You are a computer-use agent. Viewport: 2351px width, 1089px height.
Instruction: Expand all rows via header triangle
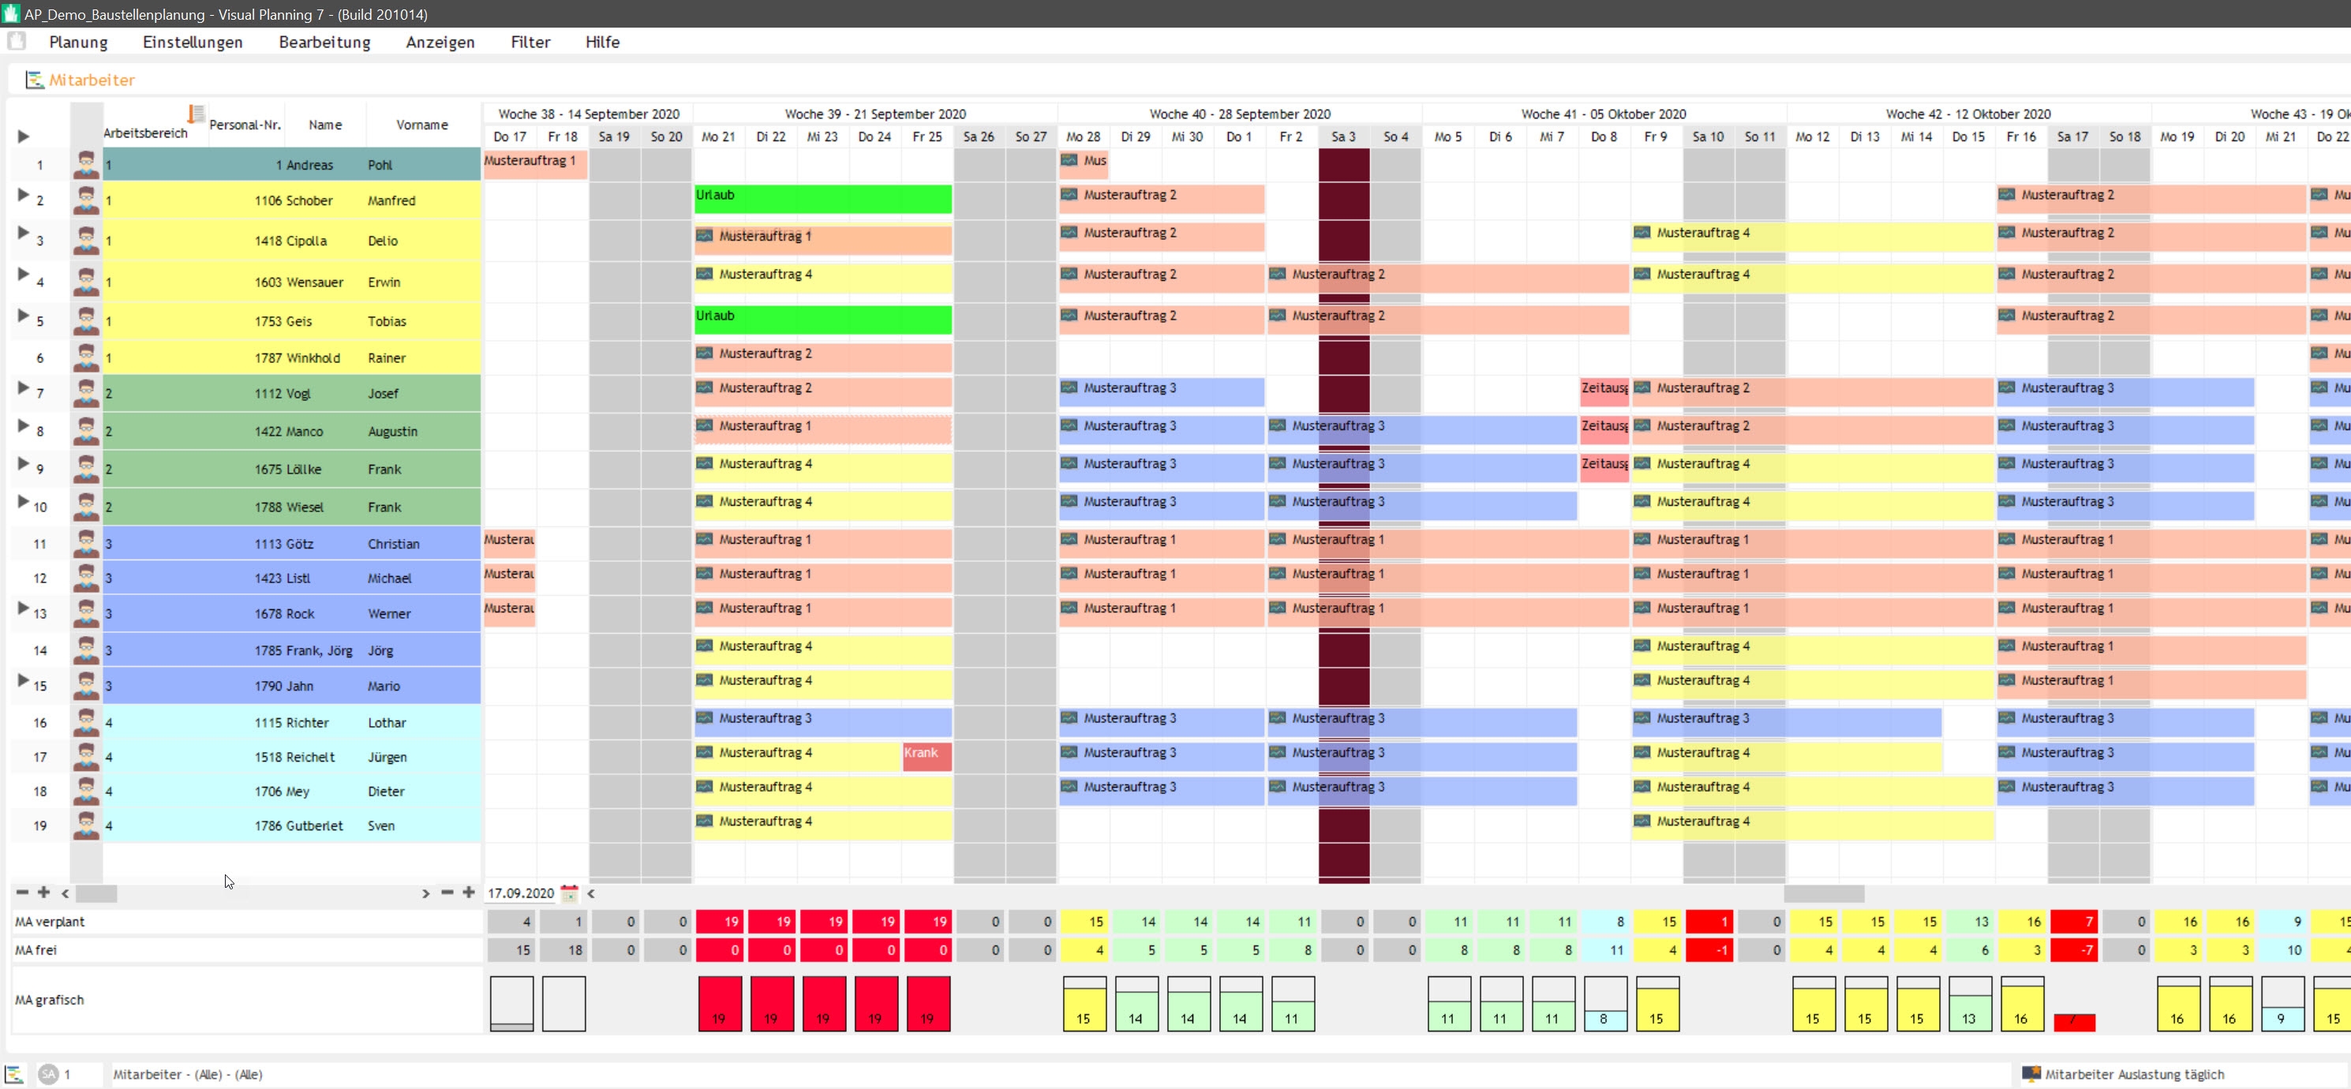23,136
